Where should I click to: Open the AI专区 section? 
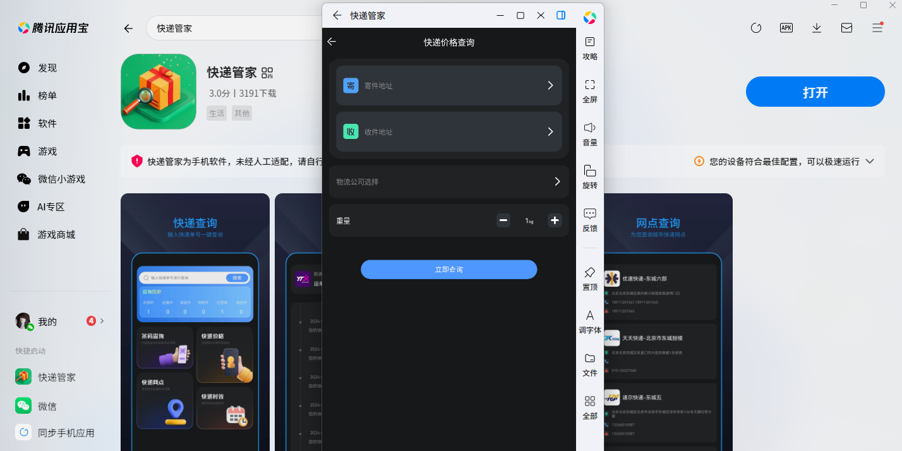coord(42,207)
